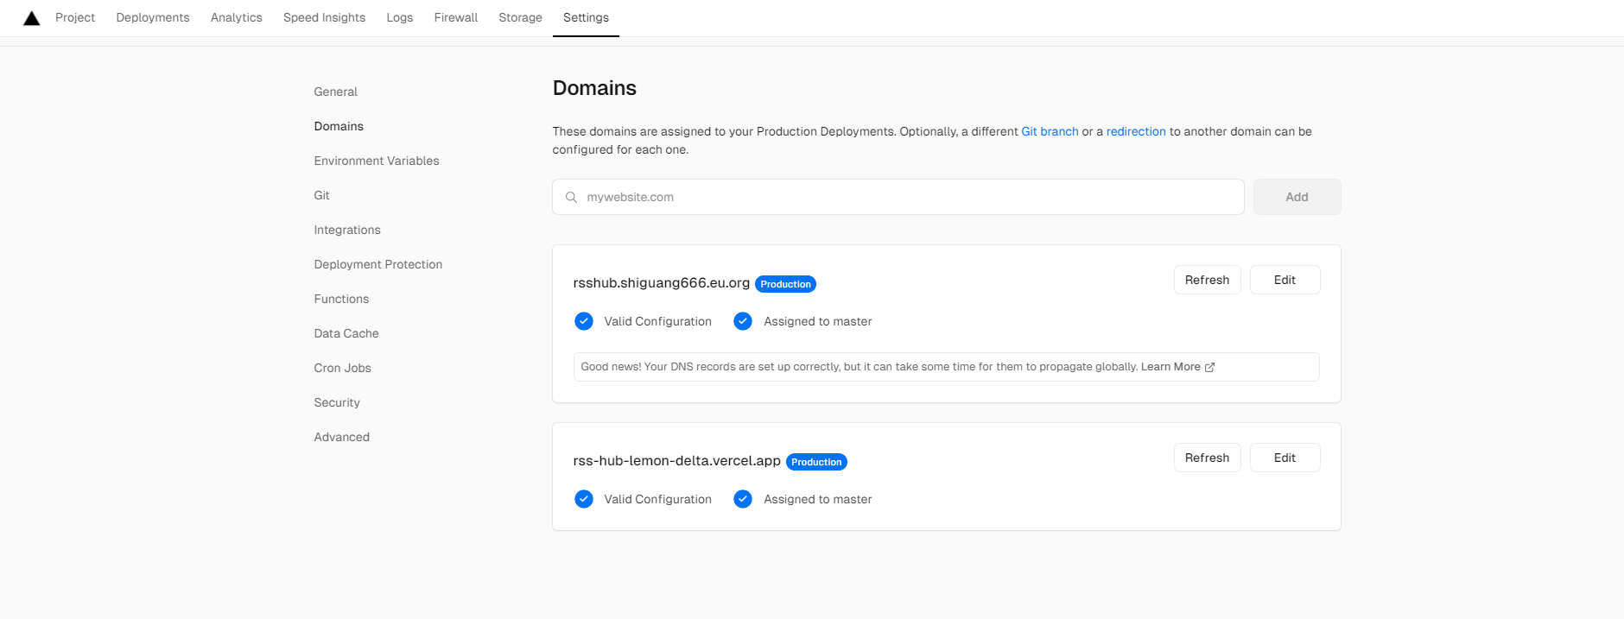Click Production badge next to rss-hub-lemon-delta.vercel.app
This screenshot has width=1624, height=619.
coord(816,462)
